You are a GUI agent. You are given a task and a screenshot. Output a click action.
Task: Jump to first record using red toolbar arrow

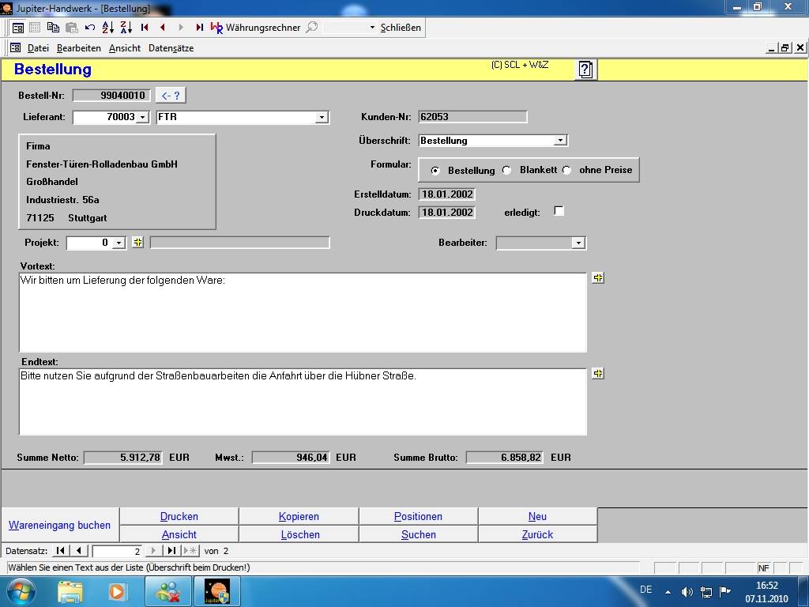[145, 27]
